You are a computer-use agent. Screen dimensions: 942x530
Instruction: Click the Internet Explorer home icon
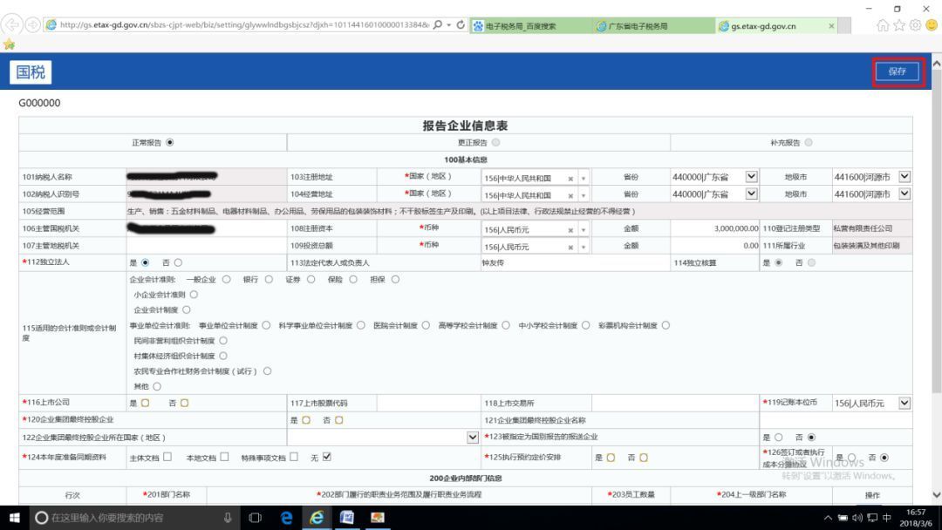pyautogui.click(x=882, y=24)
